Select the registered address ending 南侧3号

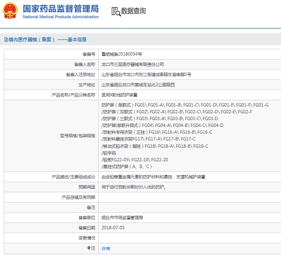[x=146, y=74]
